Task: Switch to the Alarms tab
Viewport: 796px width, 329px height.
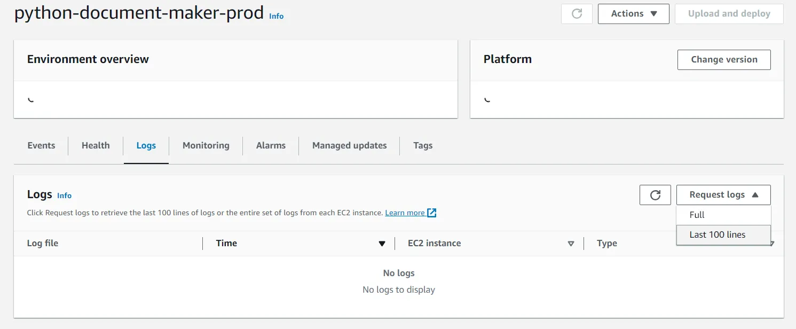Action: tap(271, 145)
